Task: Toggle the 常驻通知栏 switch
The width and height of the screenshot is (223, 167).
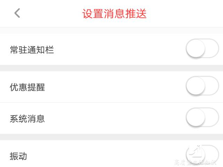Action: (202, 49)
